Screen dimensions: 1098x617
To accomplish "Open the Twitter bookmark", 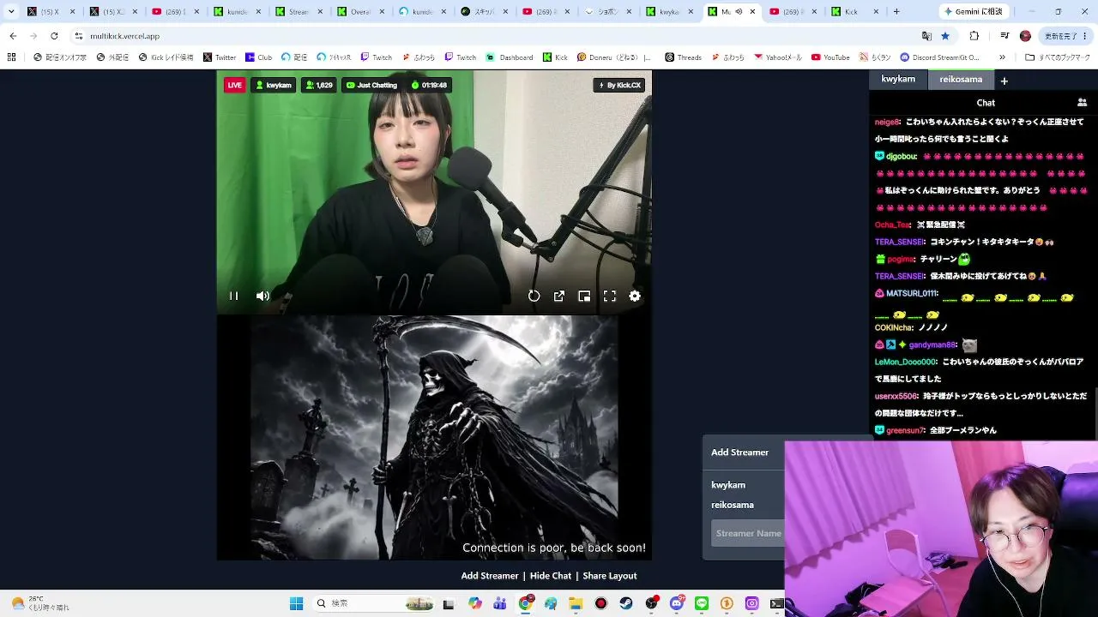I will click(220, 57).
